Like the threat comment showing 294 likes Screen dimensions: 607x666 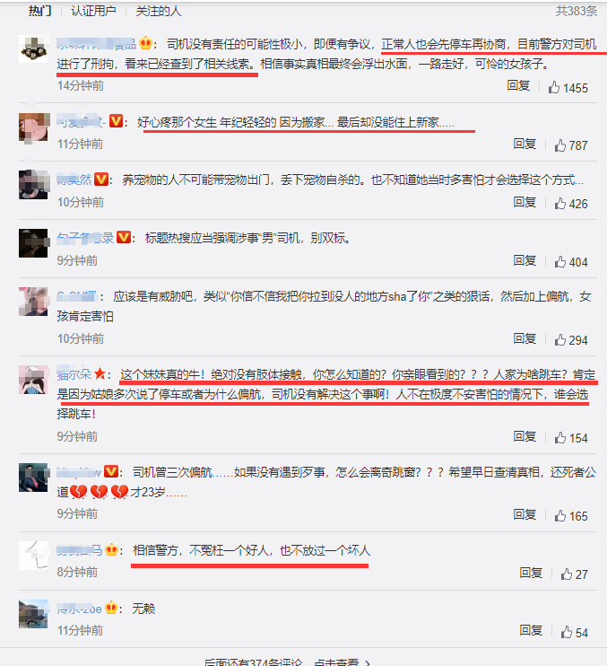(x=559, y=340)
